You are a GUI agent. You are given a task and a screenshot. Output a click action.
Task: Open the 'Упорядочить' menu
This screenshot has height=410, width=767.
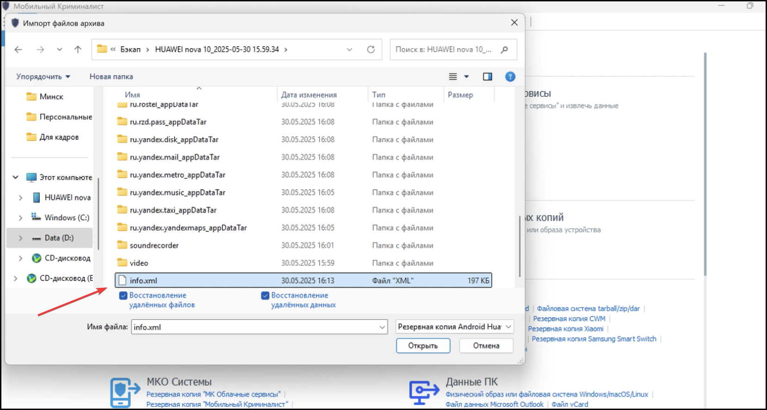click(x=43, y=76)
